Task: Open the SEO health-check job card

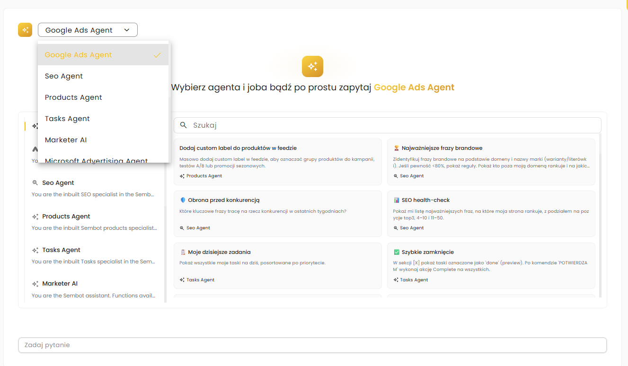Action: tap(491, 214)
